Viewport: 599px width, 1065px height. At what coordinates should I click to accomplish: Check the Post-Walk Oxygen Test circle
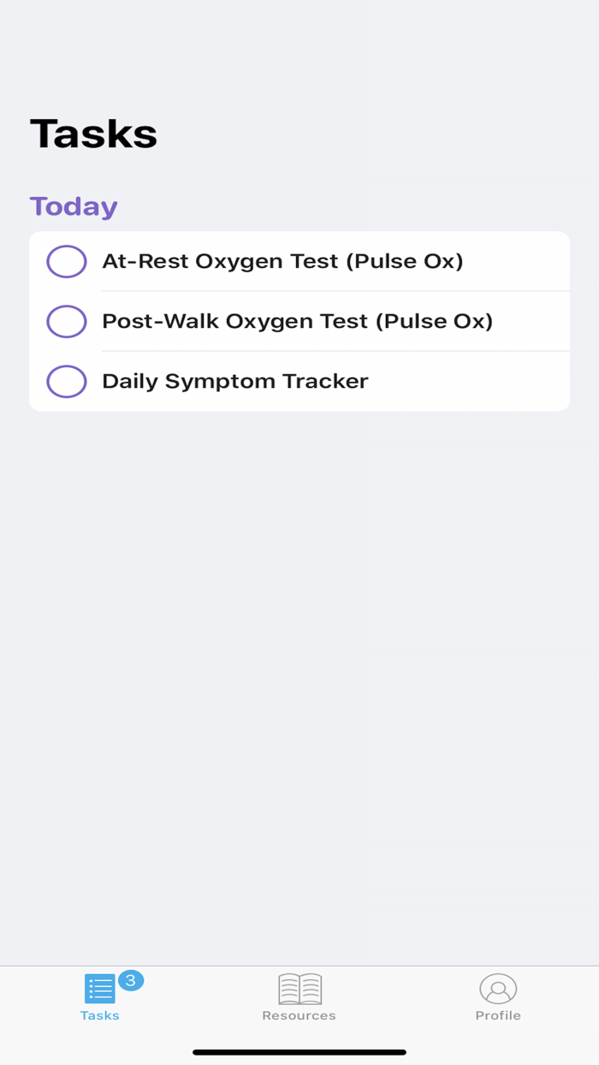[67, 321]
